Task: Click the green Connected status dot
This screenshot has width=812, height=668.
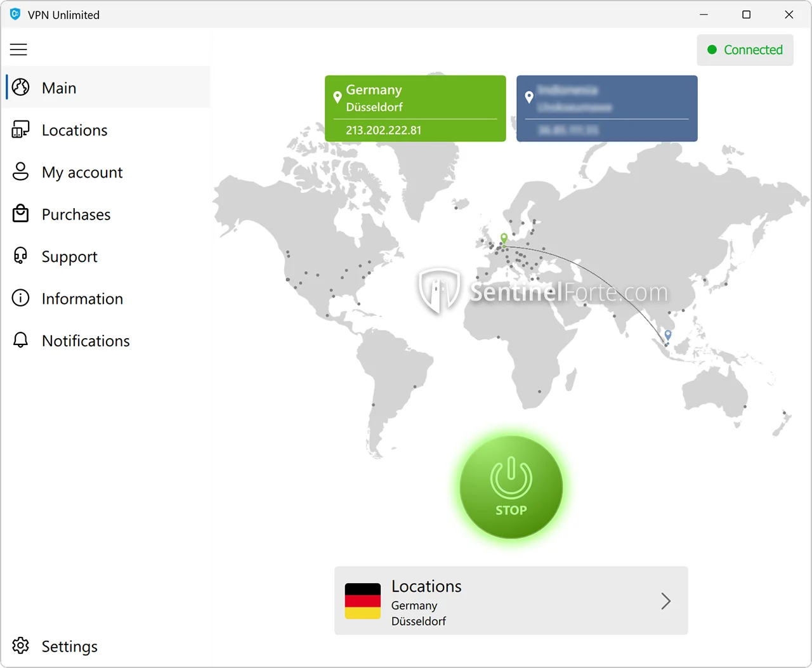Action: (x=712, y=49)
